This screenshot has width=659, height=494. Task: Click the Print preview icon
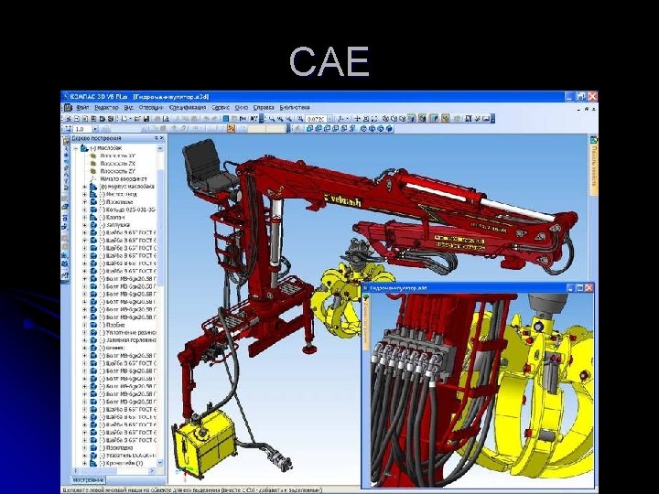[x=166, y=119]
